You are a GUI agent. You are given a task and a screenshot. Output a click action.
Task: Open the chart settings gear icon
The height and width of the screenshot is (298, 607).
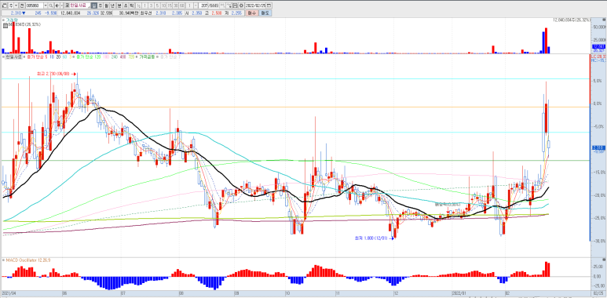click(x=241, y=5)
